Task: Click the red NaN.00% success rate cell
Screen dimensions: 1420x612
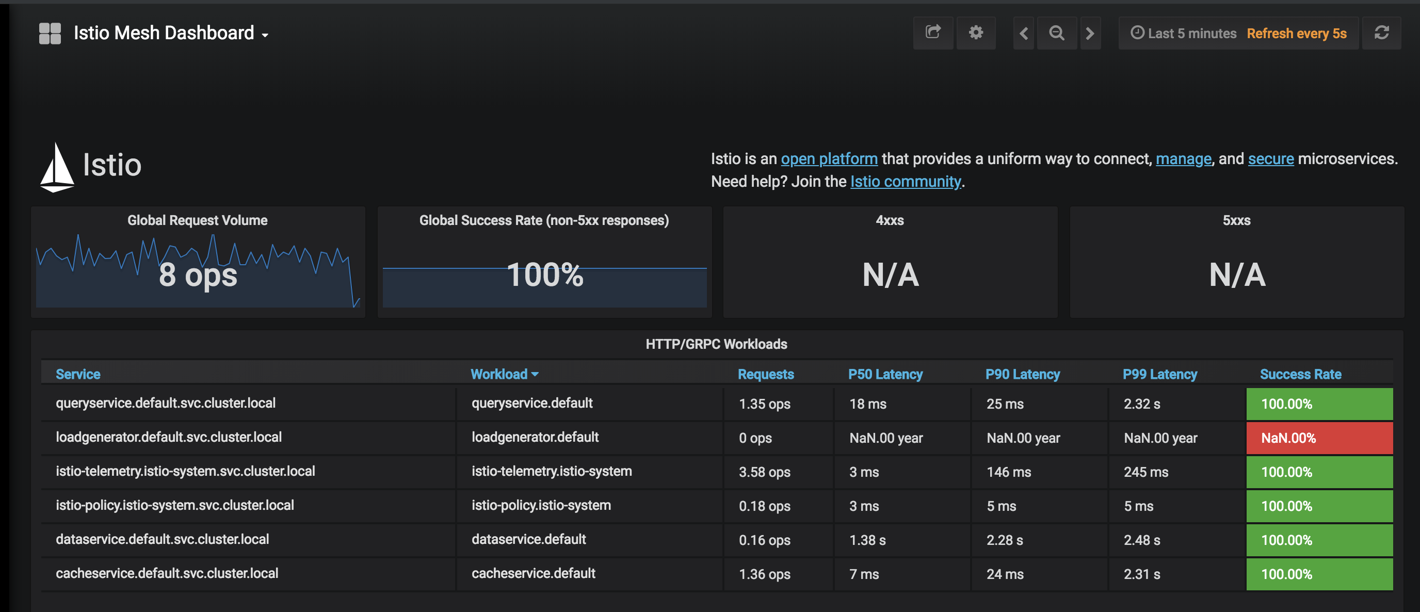Action: tap(1320, 438)
